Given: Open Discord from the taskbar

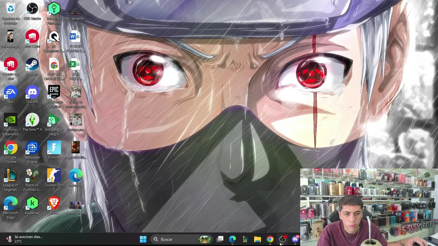Looking at the screenshot, I should click(x=295, y=239).
